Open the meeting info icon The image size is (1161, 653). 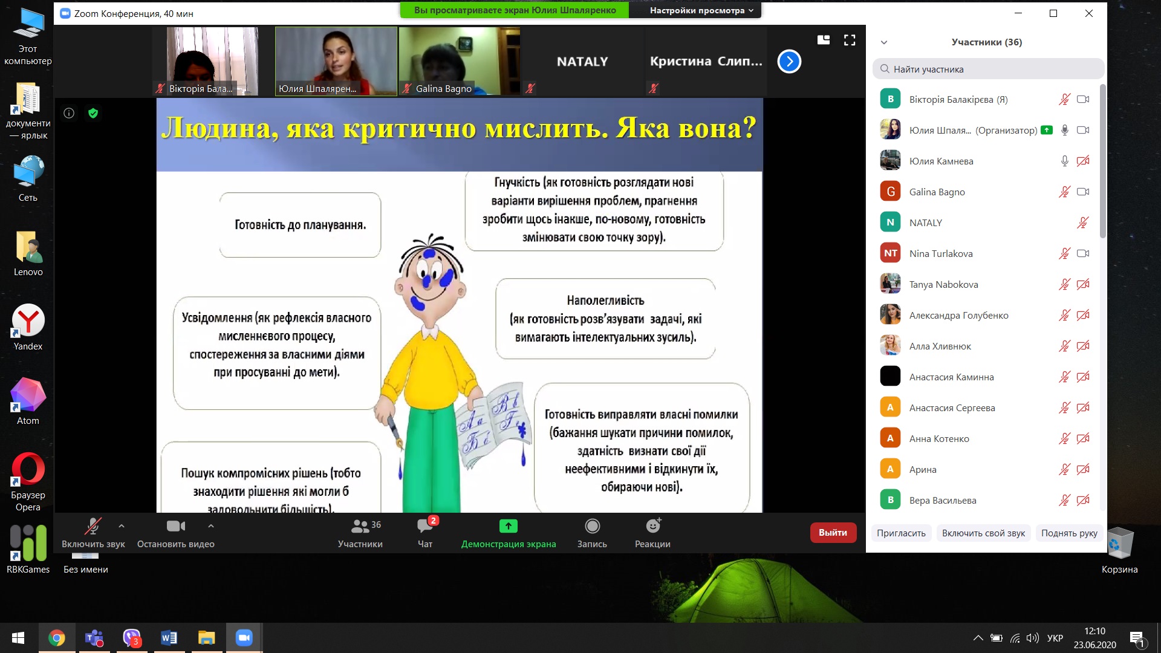click(x=69, y=113)
